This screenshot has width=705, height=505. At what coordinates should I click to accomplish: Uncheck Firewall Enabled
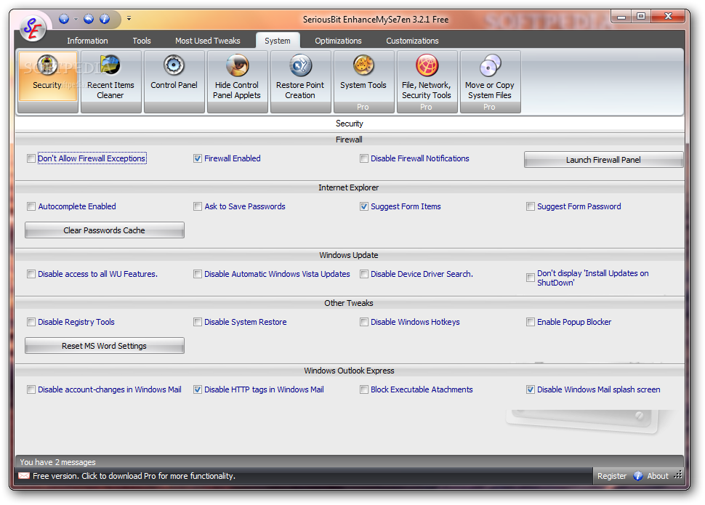point(198,158)
